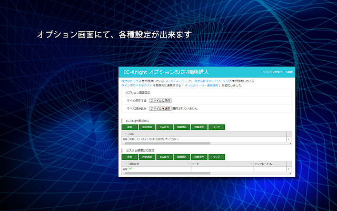
Task: Save the EC-Knight URL settings with 保存
Action: click(130, 127)
